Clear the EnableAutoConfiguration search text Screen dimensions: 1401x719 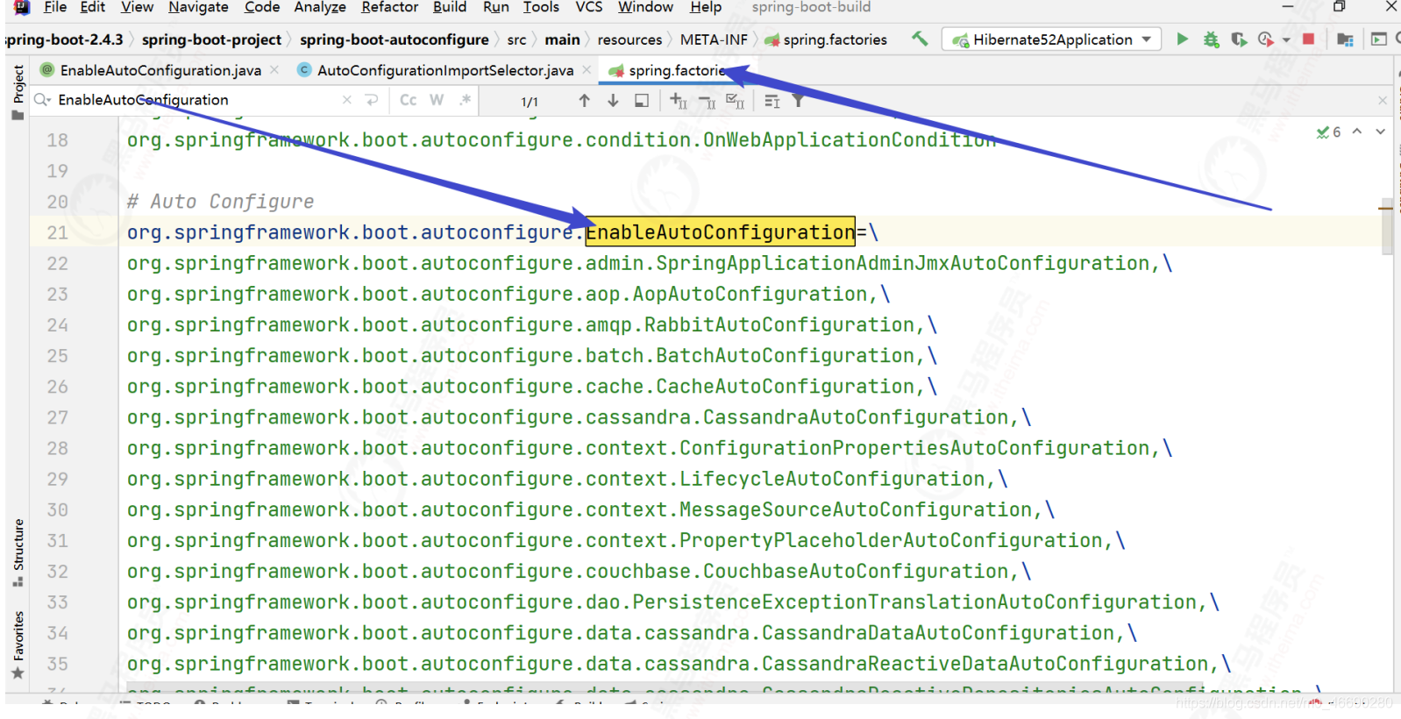point(347,100)
